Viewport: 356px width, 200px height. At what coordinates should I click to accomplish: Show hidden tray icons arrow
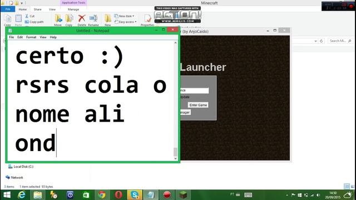pos(287,195)
